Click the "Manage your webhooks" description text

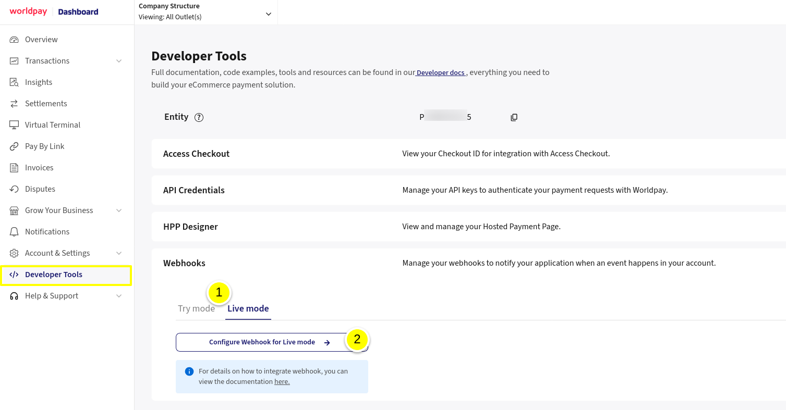(559, 263)
